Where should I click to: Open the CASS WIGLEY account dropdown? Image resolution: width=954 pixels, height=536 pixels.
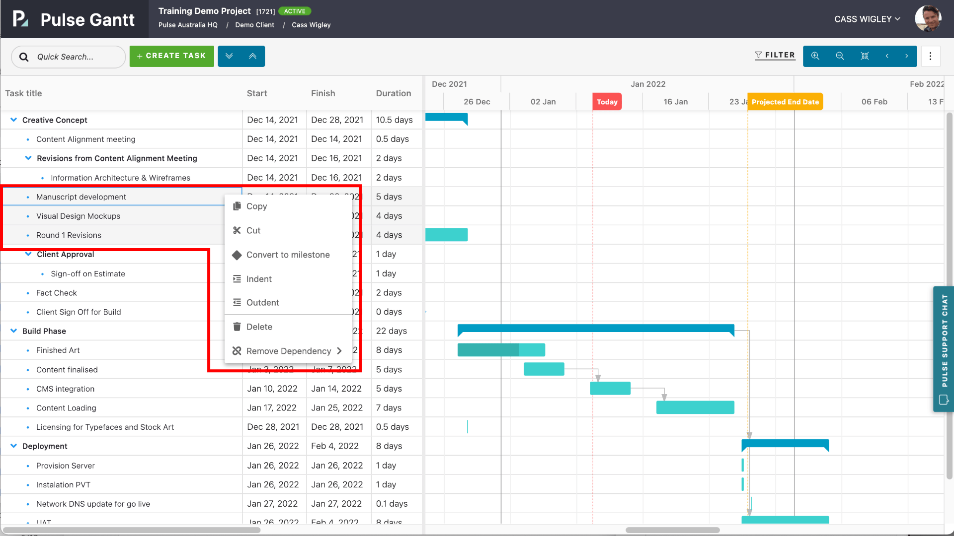pyautogui.click(x=867, y=19)
